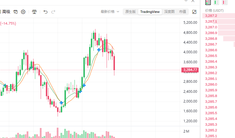Select order book price 3,286.0
This screenshot has width=235, height=138.
tap(211, 84)
